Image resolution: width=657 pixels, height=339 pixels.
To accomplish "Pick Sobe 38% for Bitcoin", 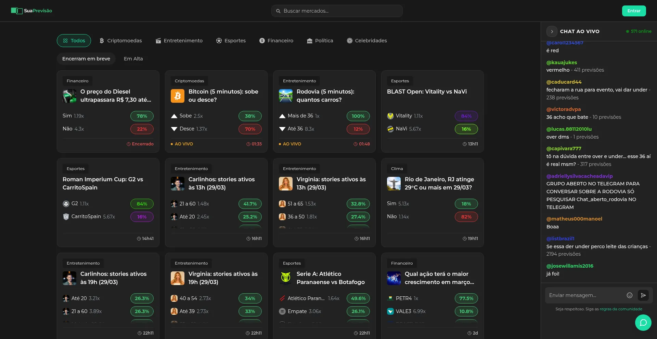I will click(250, 116).
